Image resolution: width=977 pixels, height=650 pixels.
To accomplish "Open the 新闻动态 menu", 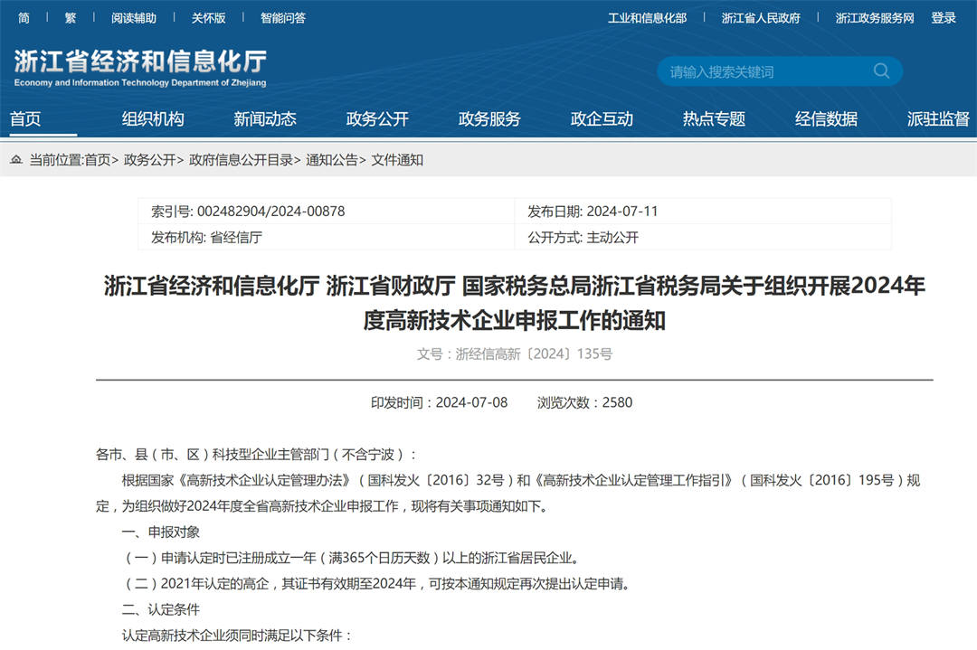I will click(265, 119).
